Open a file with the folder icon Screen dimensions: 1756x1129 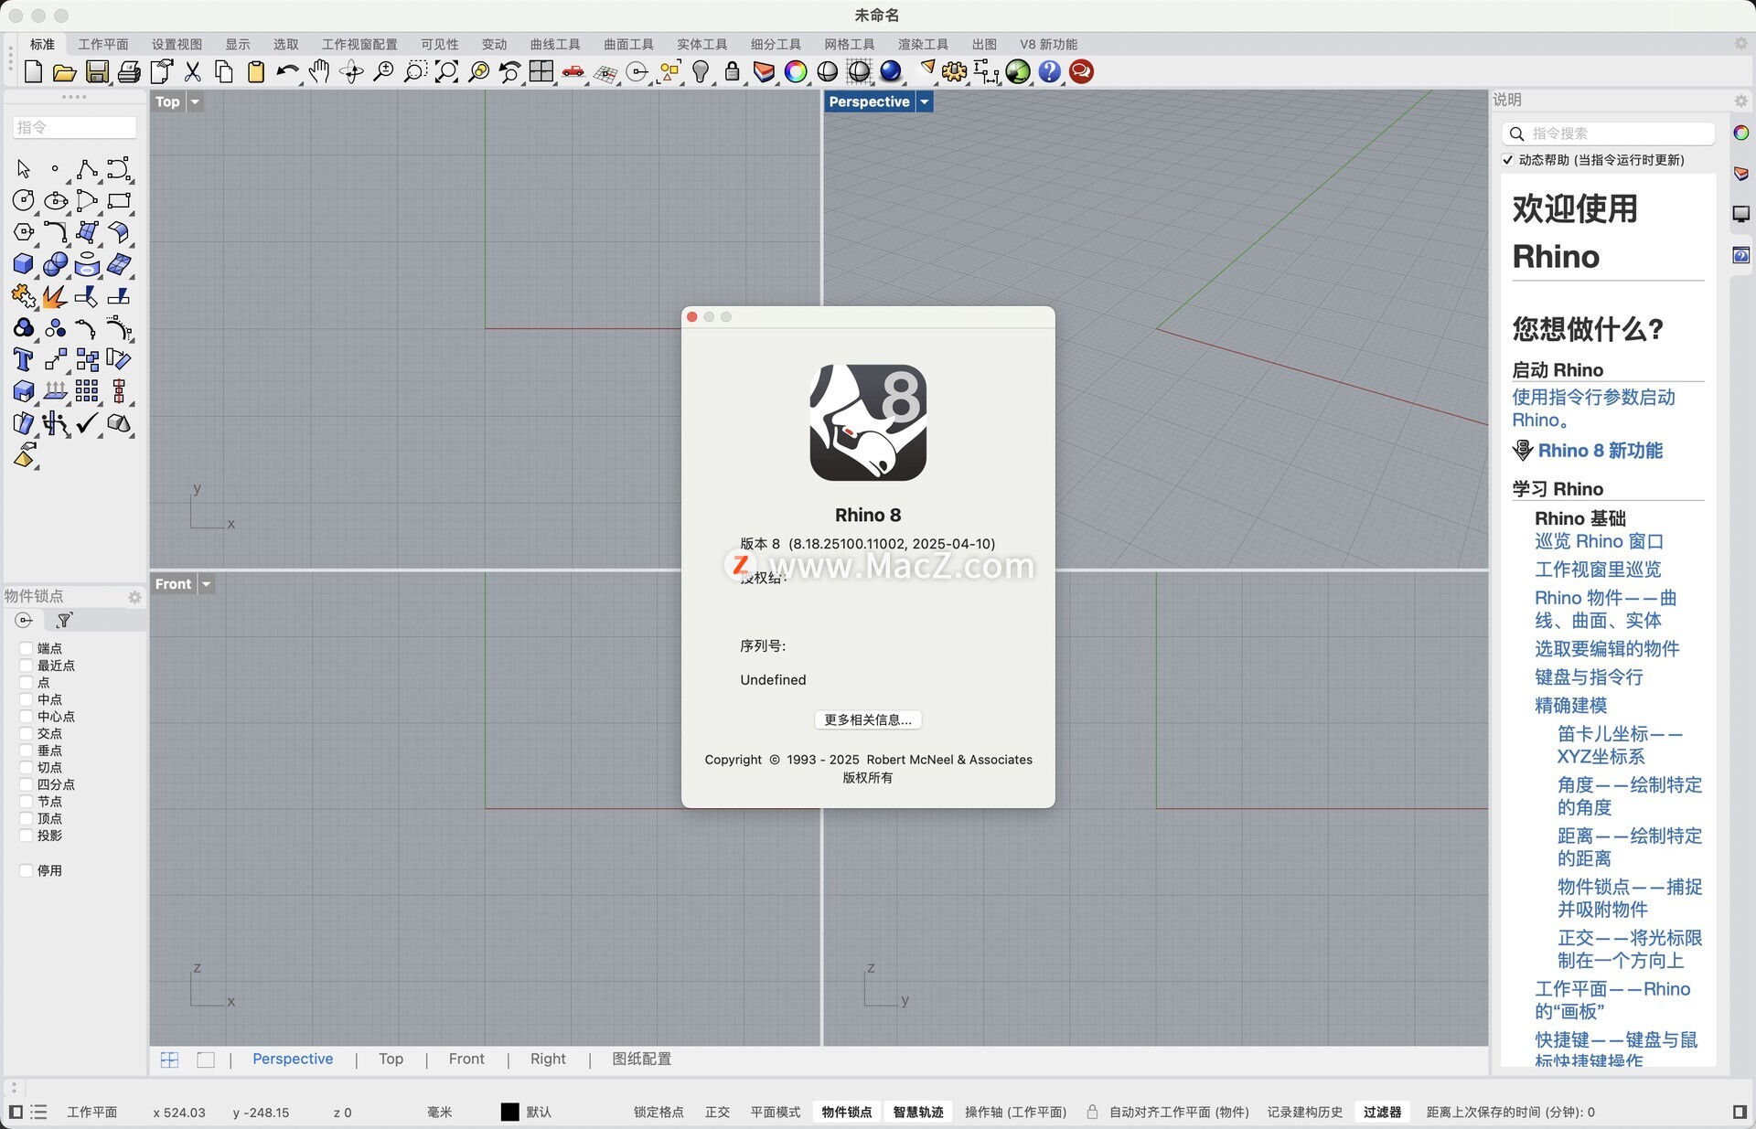[x=64, y=71]
